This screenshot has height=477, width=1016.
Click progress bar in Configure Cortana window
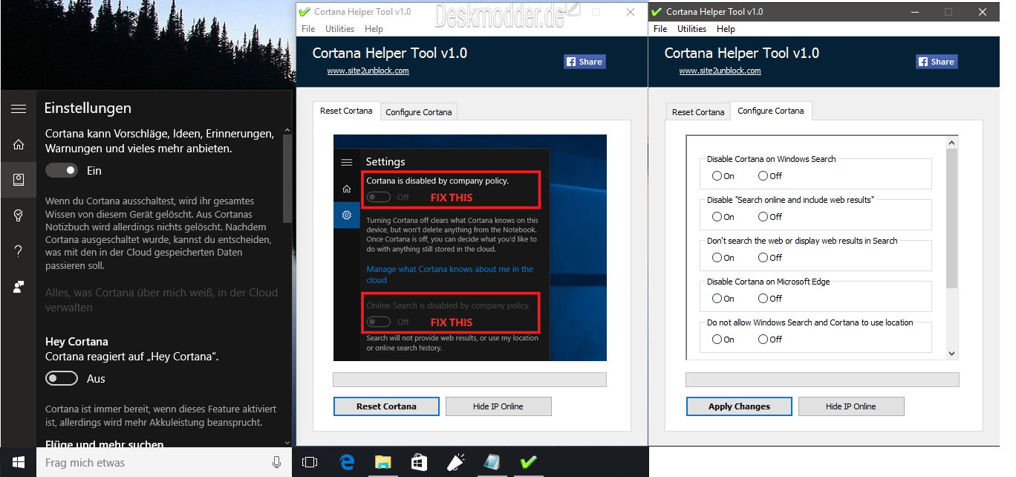click(x=822, y=380)
